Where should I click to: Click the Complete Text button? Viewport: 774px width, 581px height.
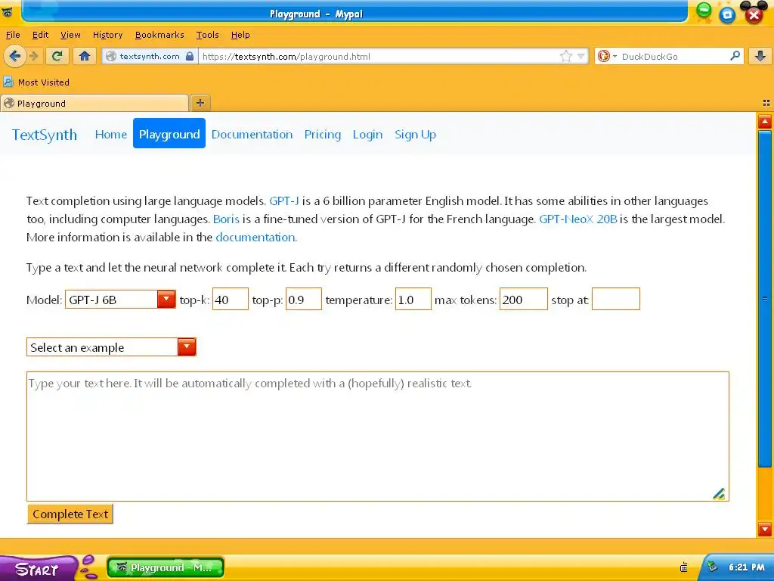tap(70, 514)
